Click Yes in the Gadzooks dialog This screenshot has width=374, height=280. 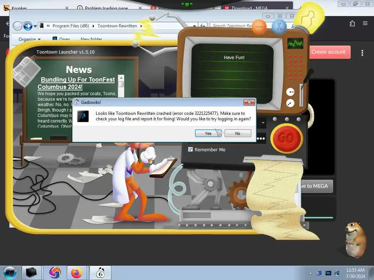coord(208,133)
